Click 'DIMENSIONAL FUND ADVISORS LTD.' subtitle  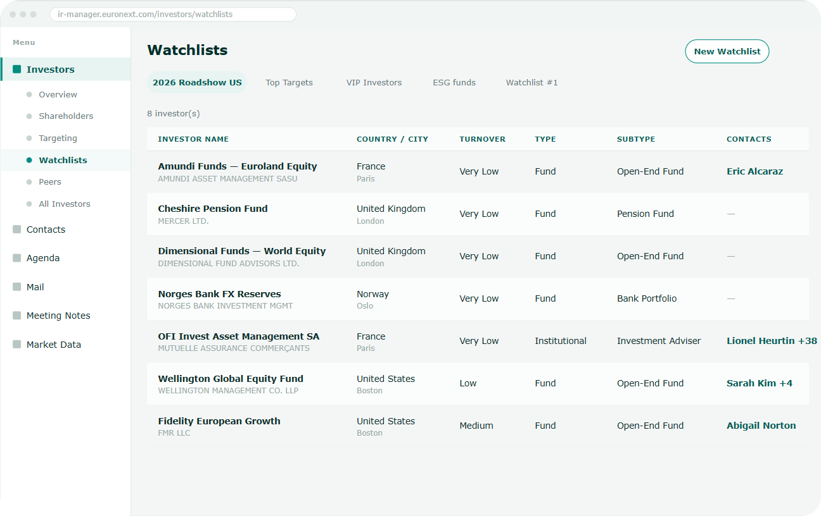coord(229,264)
